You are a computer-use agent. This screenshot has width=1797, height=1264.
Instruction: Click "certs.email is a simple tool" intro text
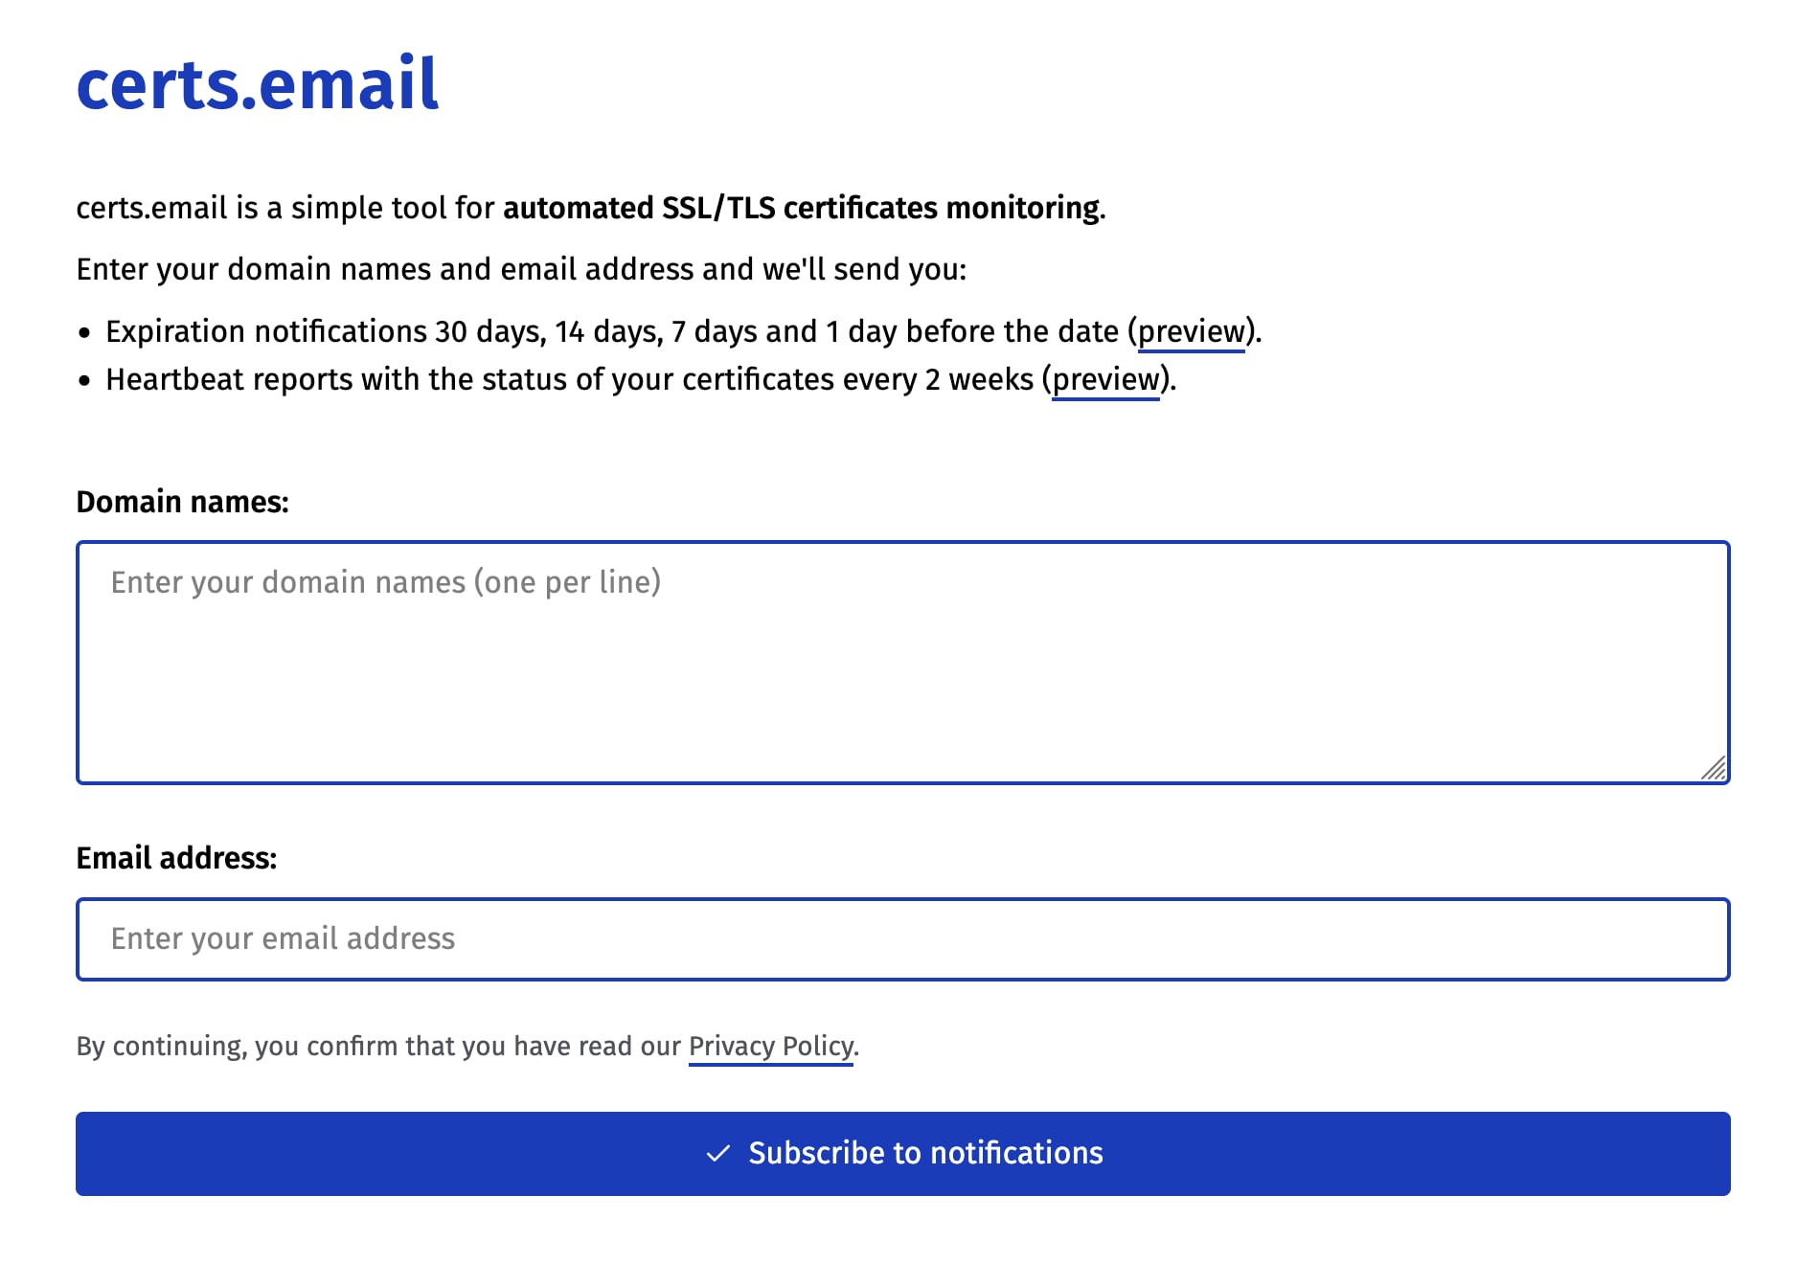284,208
